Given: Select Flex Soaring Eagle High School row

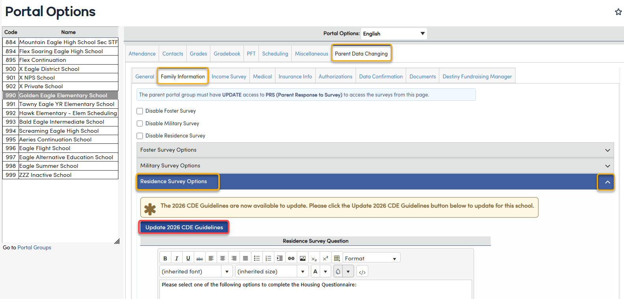Looking at the screenshot, I should [60, 51].
